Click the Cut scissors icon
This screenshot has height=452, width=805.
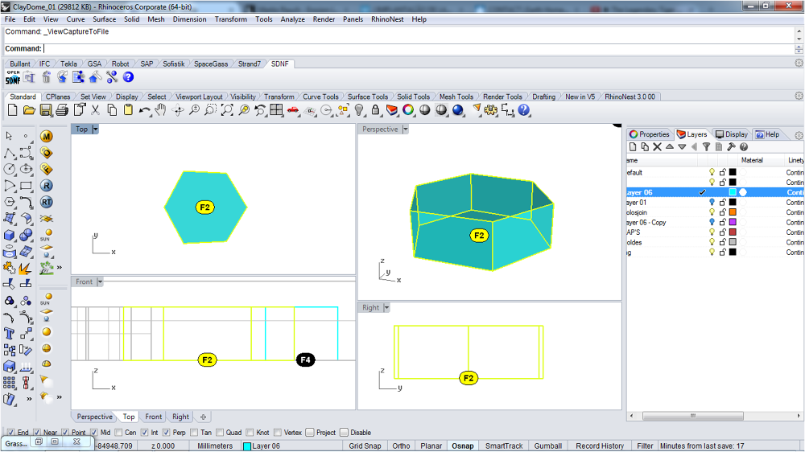click(95, 110)
